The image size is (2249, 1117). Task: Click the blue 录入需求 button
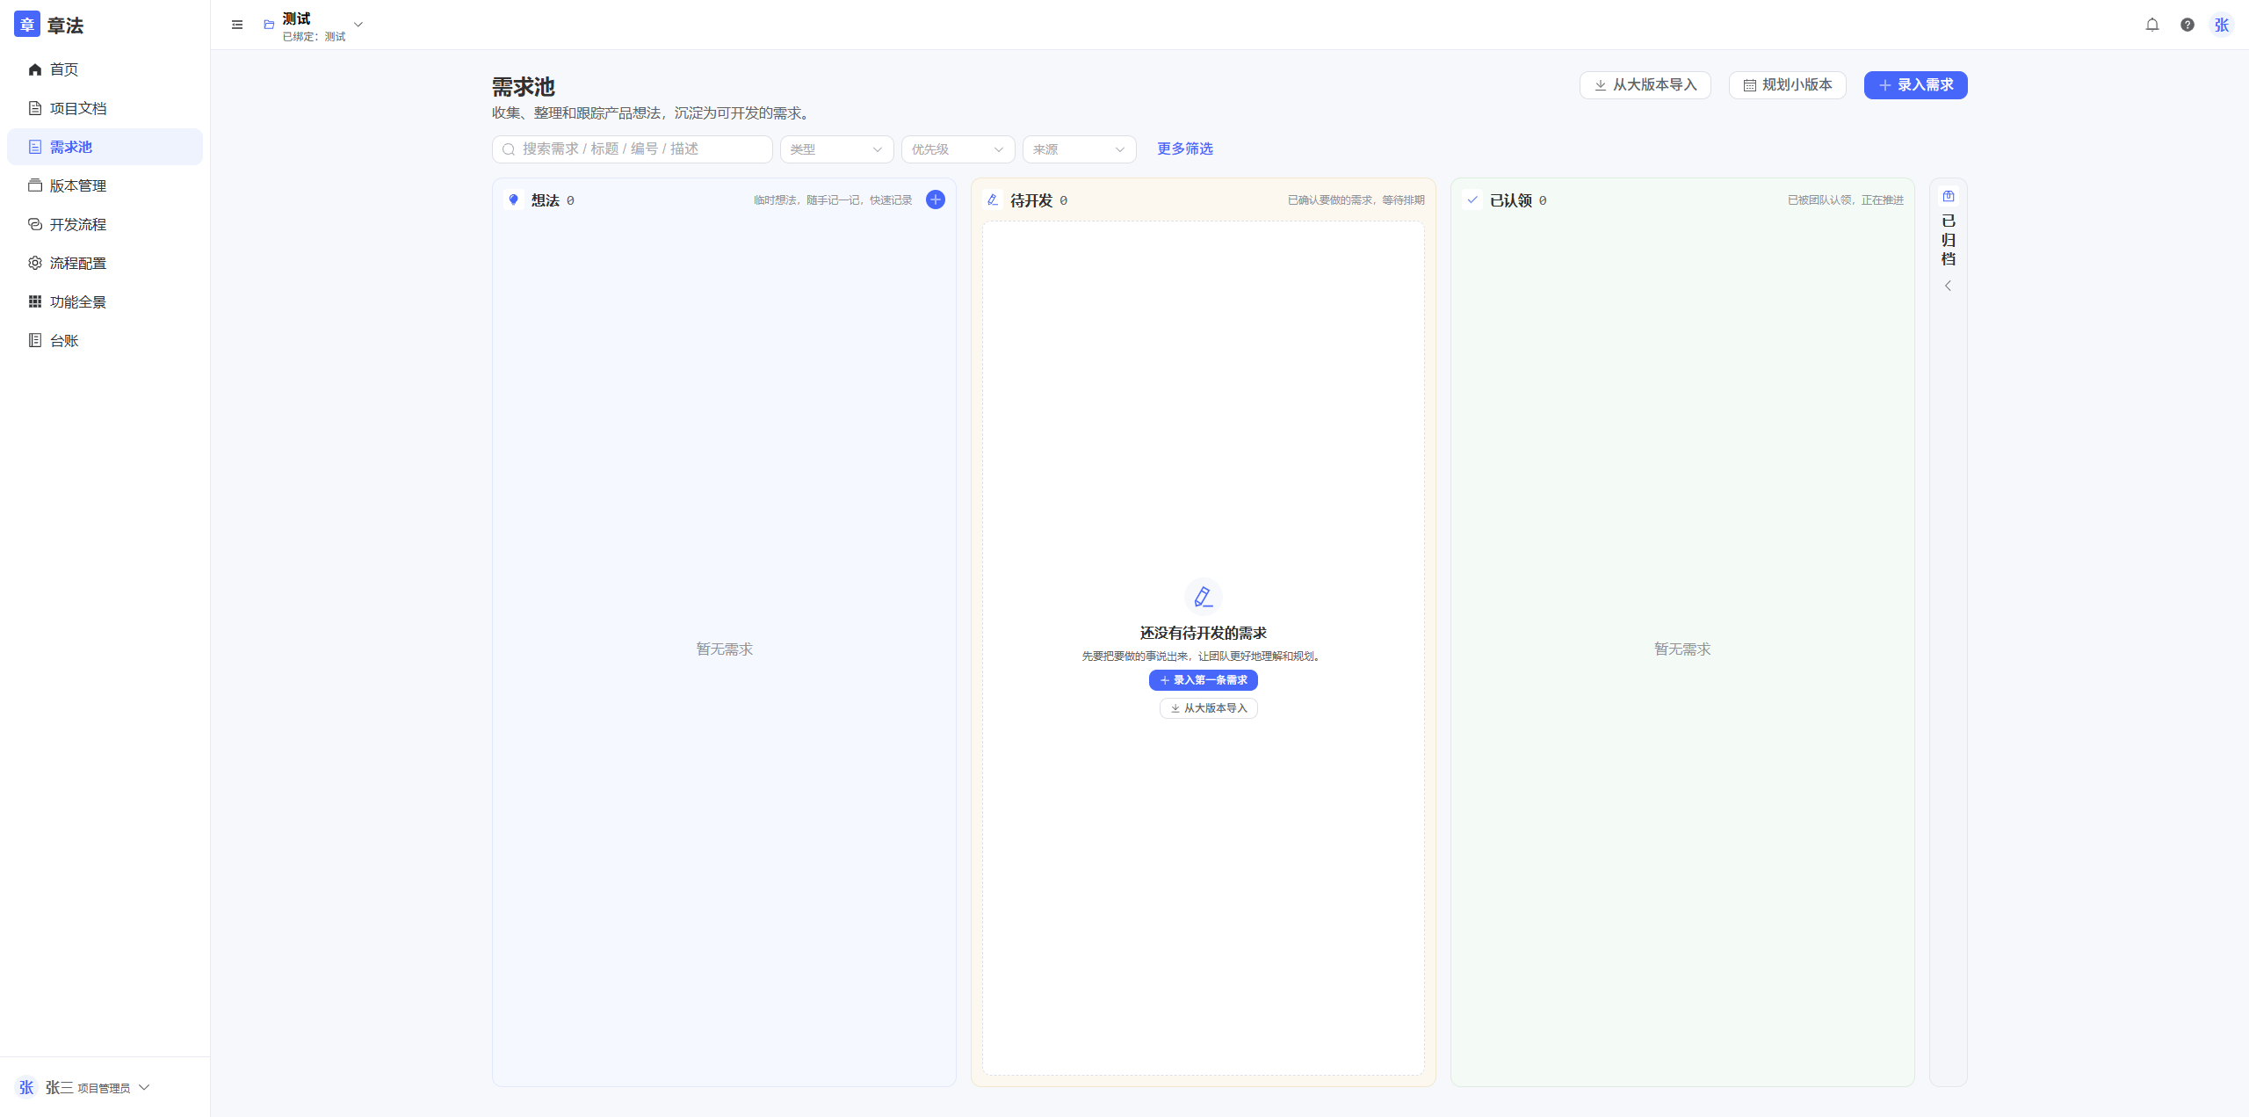coord(1915,85)
